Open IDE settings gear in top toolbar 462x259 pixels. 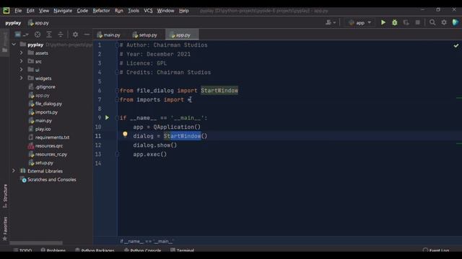444,22
